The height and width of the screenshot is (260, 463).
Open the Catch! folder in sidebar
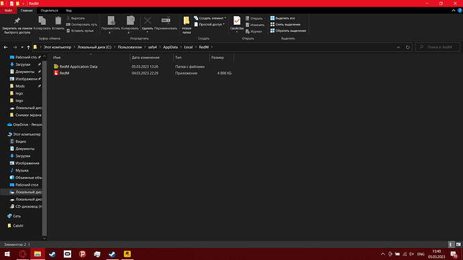pyautogui.click(x=15, y=226)
